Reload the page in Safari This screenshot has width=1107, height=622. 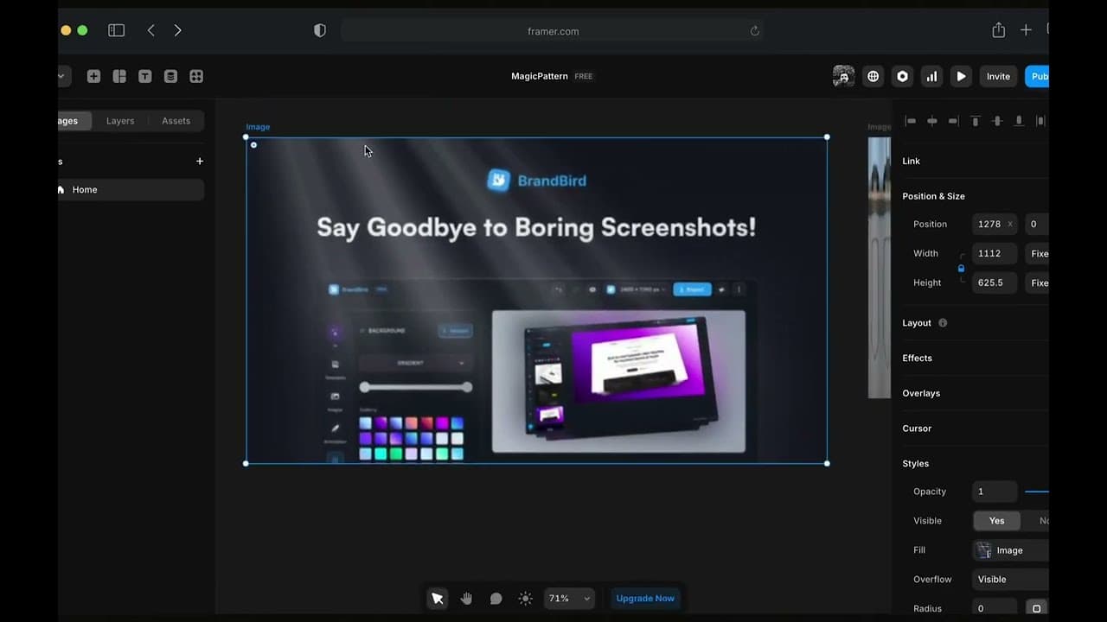click(x=754, y=31)
